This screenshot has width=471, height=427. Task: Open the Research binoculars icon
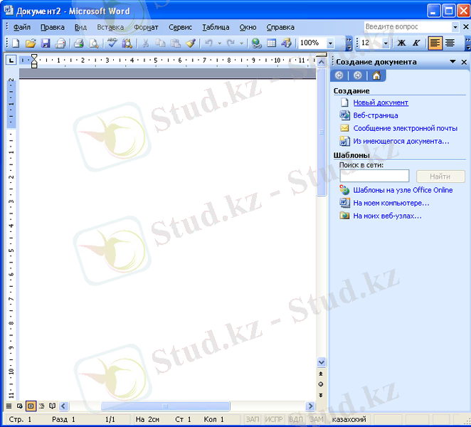(x=127, y=43)
